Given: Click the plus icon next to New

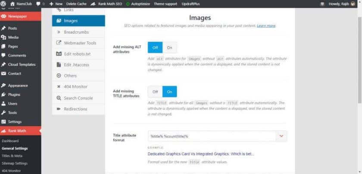Looking at the screenshot, I should click(51, 4).
